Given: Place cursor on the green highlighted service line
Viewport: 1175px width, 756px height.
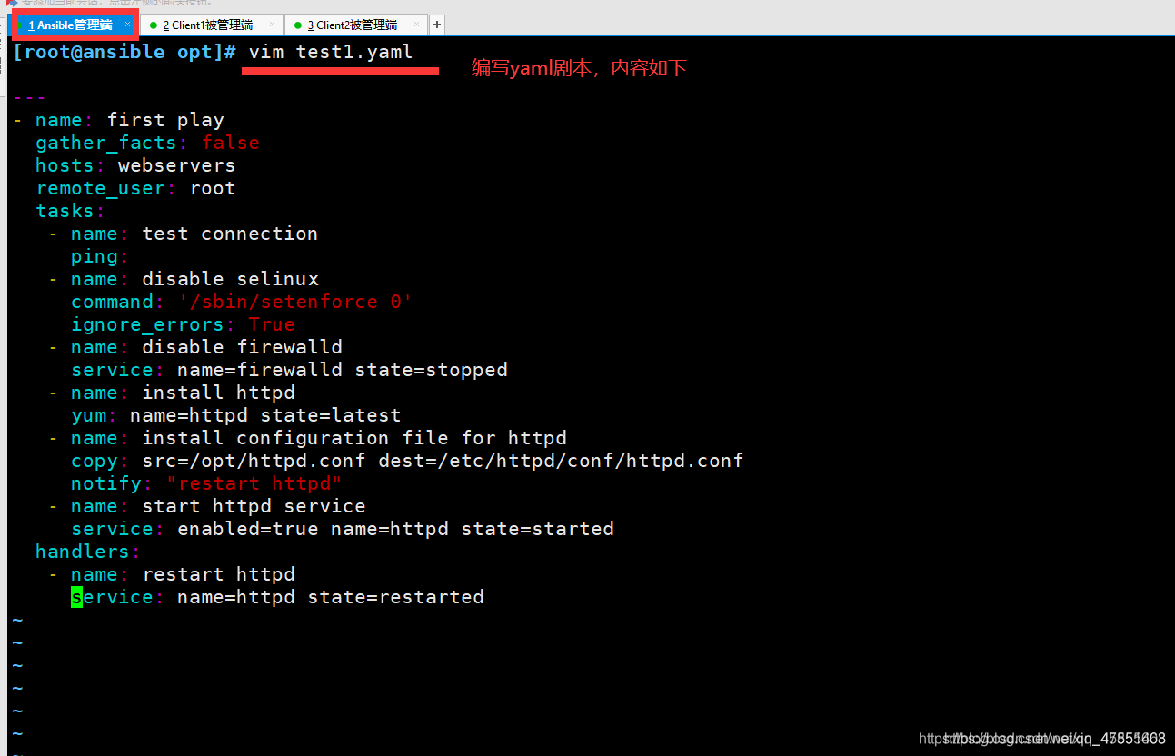Looking at the screenshot, I should point(277,597).
